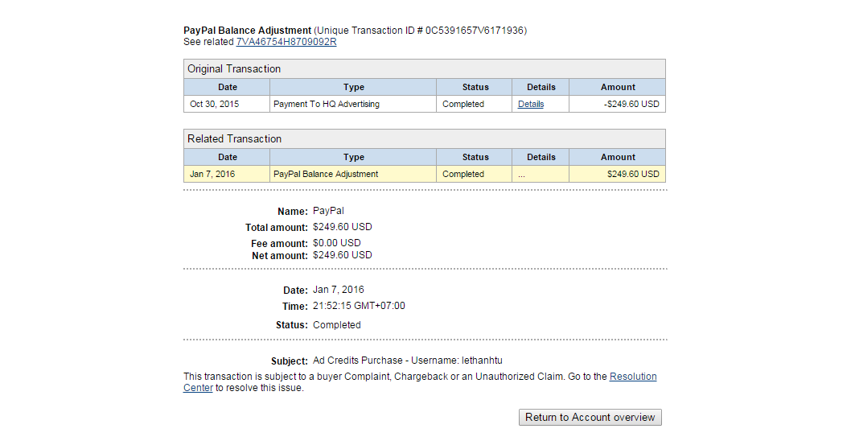Select the Oct 30, 2015 date cell
This screenshot has width=851, height=441.
227,104
